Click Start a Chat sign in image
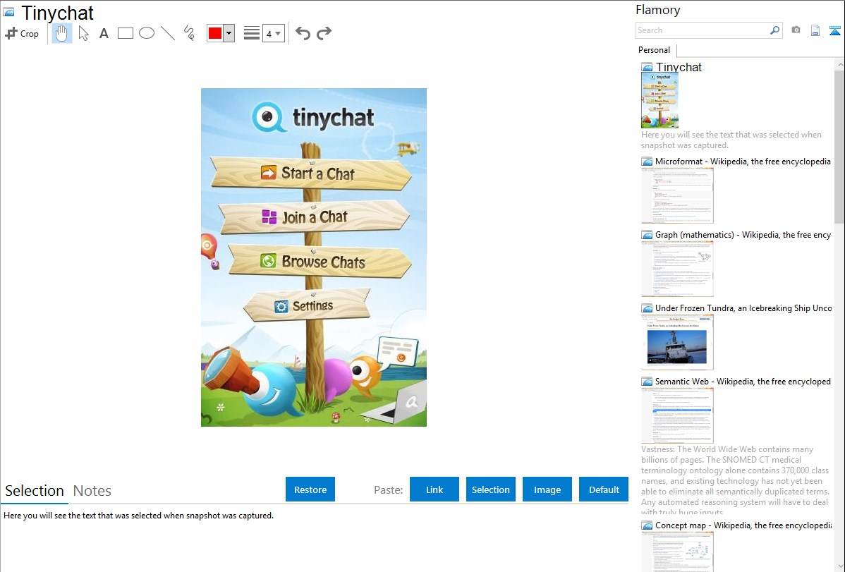The image size is (845, 572). point(311,173)
